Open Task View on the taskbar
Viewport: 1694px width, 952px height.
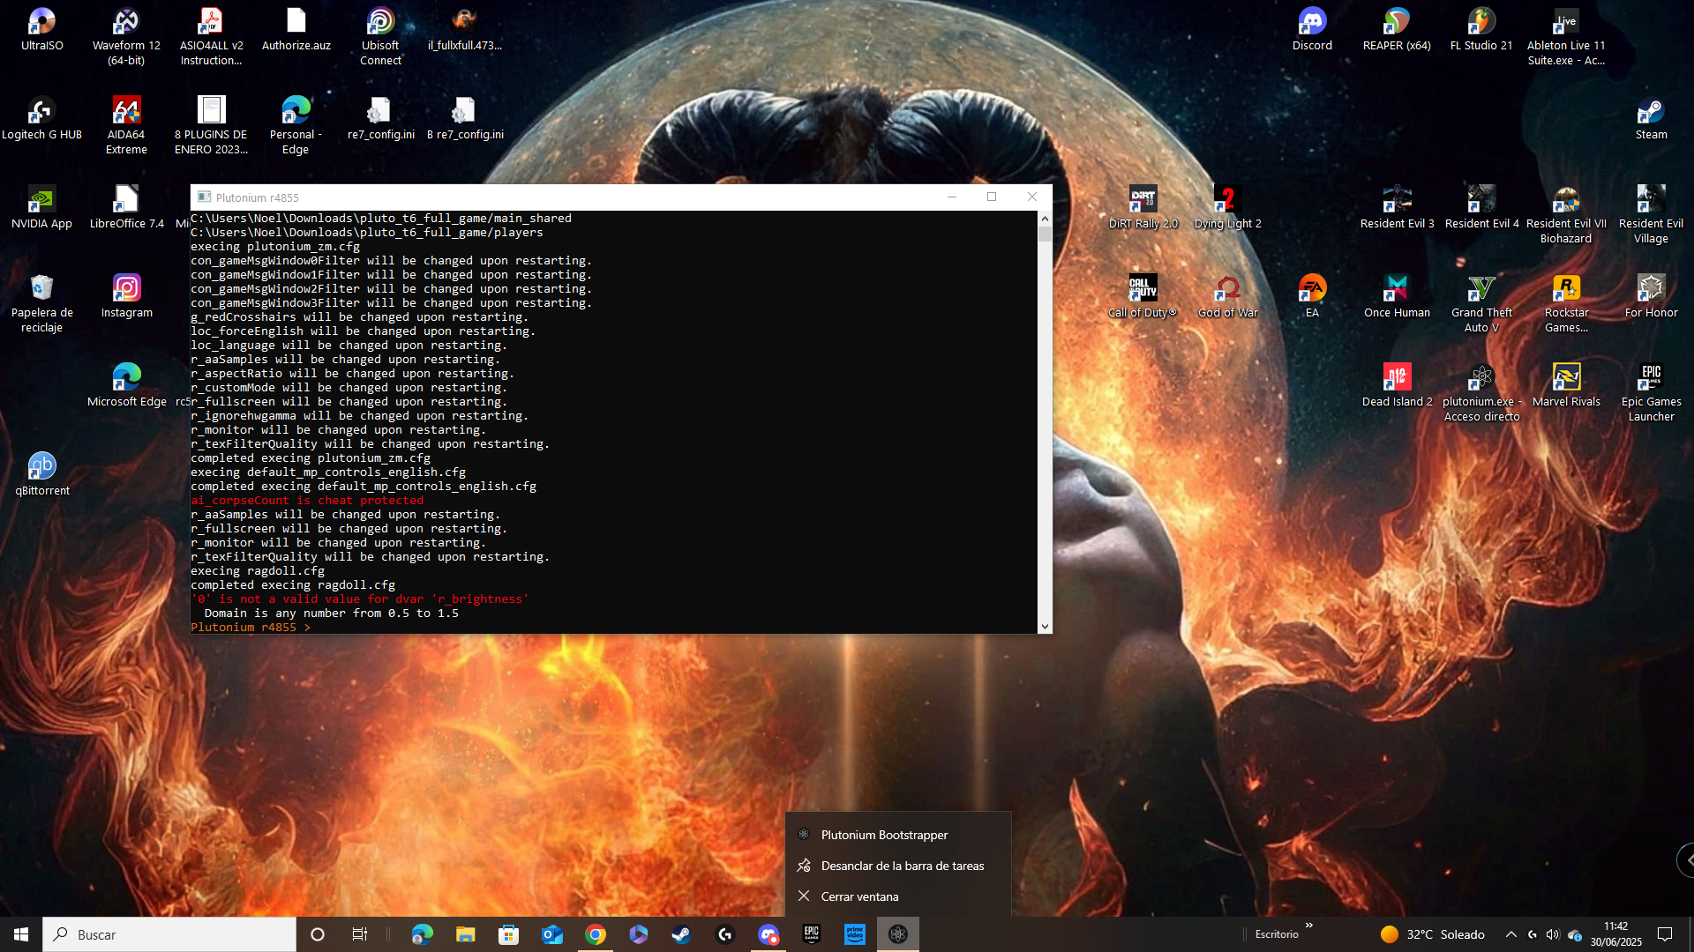point(360,934)
